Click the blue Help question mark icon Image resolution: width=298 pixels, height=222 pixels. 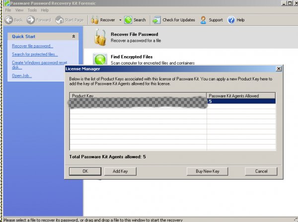231,20
